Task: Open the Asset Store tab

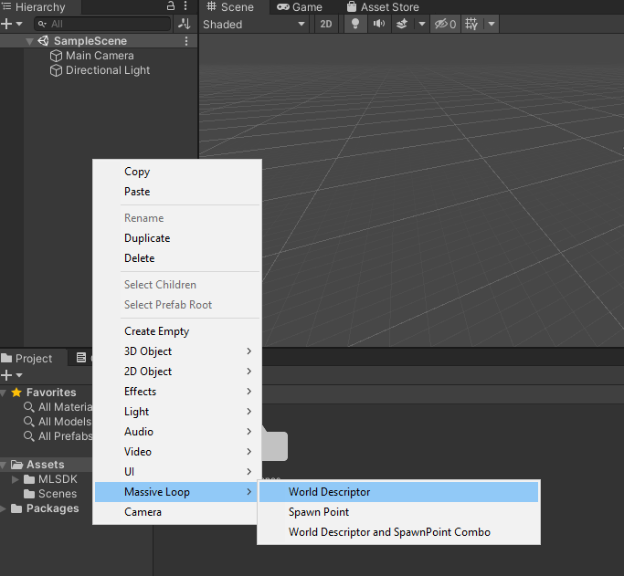Action: [383, 6]
